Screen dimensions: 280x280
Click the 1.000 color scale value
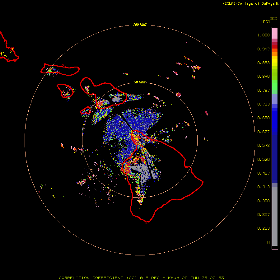pyautogui.click(x=264, y=35)
